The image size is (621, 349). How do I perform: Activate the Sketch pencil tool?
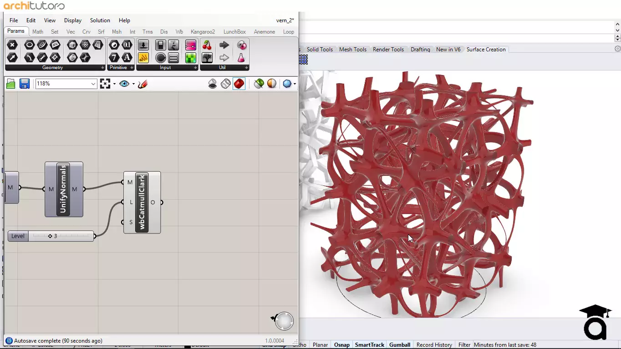pos(143,84)
